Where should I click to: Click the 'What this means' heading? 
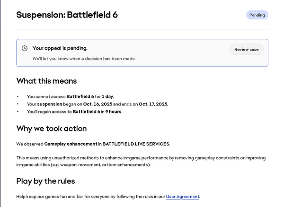point(46,81)
